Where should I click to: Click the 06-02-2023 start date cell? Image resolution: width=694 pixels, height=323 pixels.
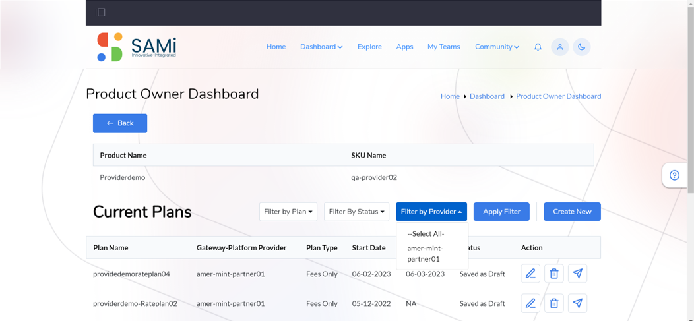(x=371, y=274)
